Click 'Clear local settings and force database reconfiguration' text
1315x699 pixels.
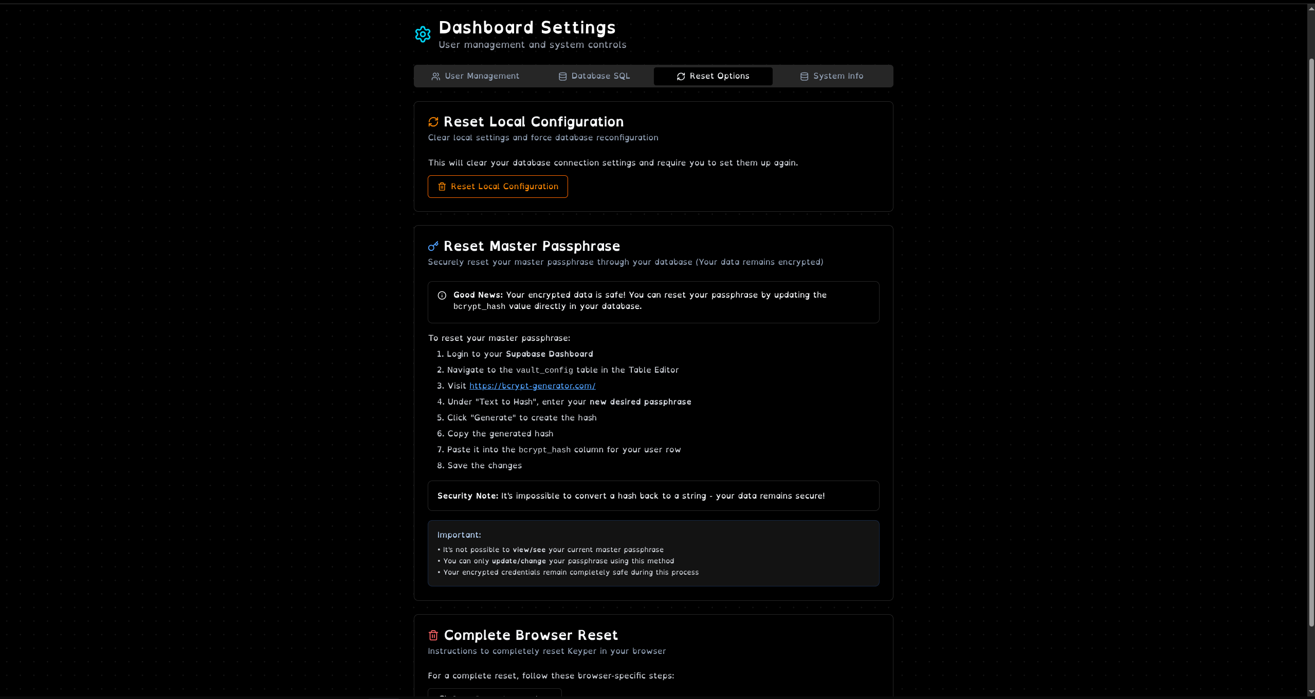(543, 137)
